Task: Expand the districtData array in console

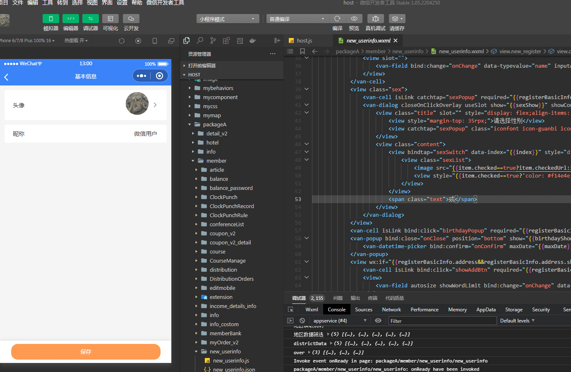Action: pyautogui.click(x=331, y=343)
